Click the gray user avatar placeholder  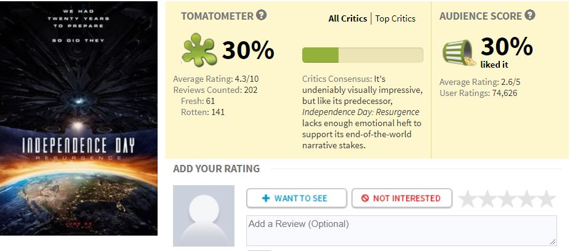click(204, 216)
